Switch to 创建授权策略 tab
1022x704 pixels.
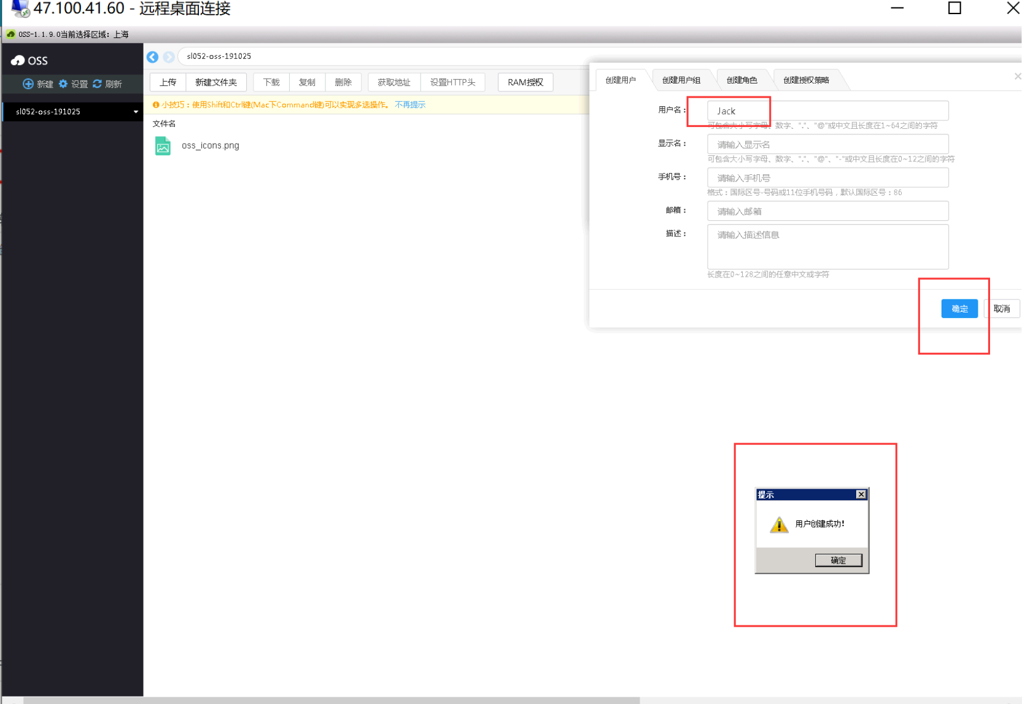806,80
